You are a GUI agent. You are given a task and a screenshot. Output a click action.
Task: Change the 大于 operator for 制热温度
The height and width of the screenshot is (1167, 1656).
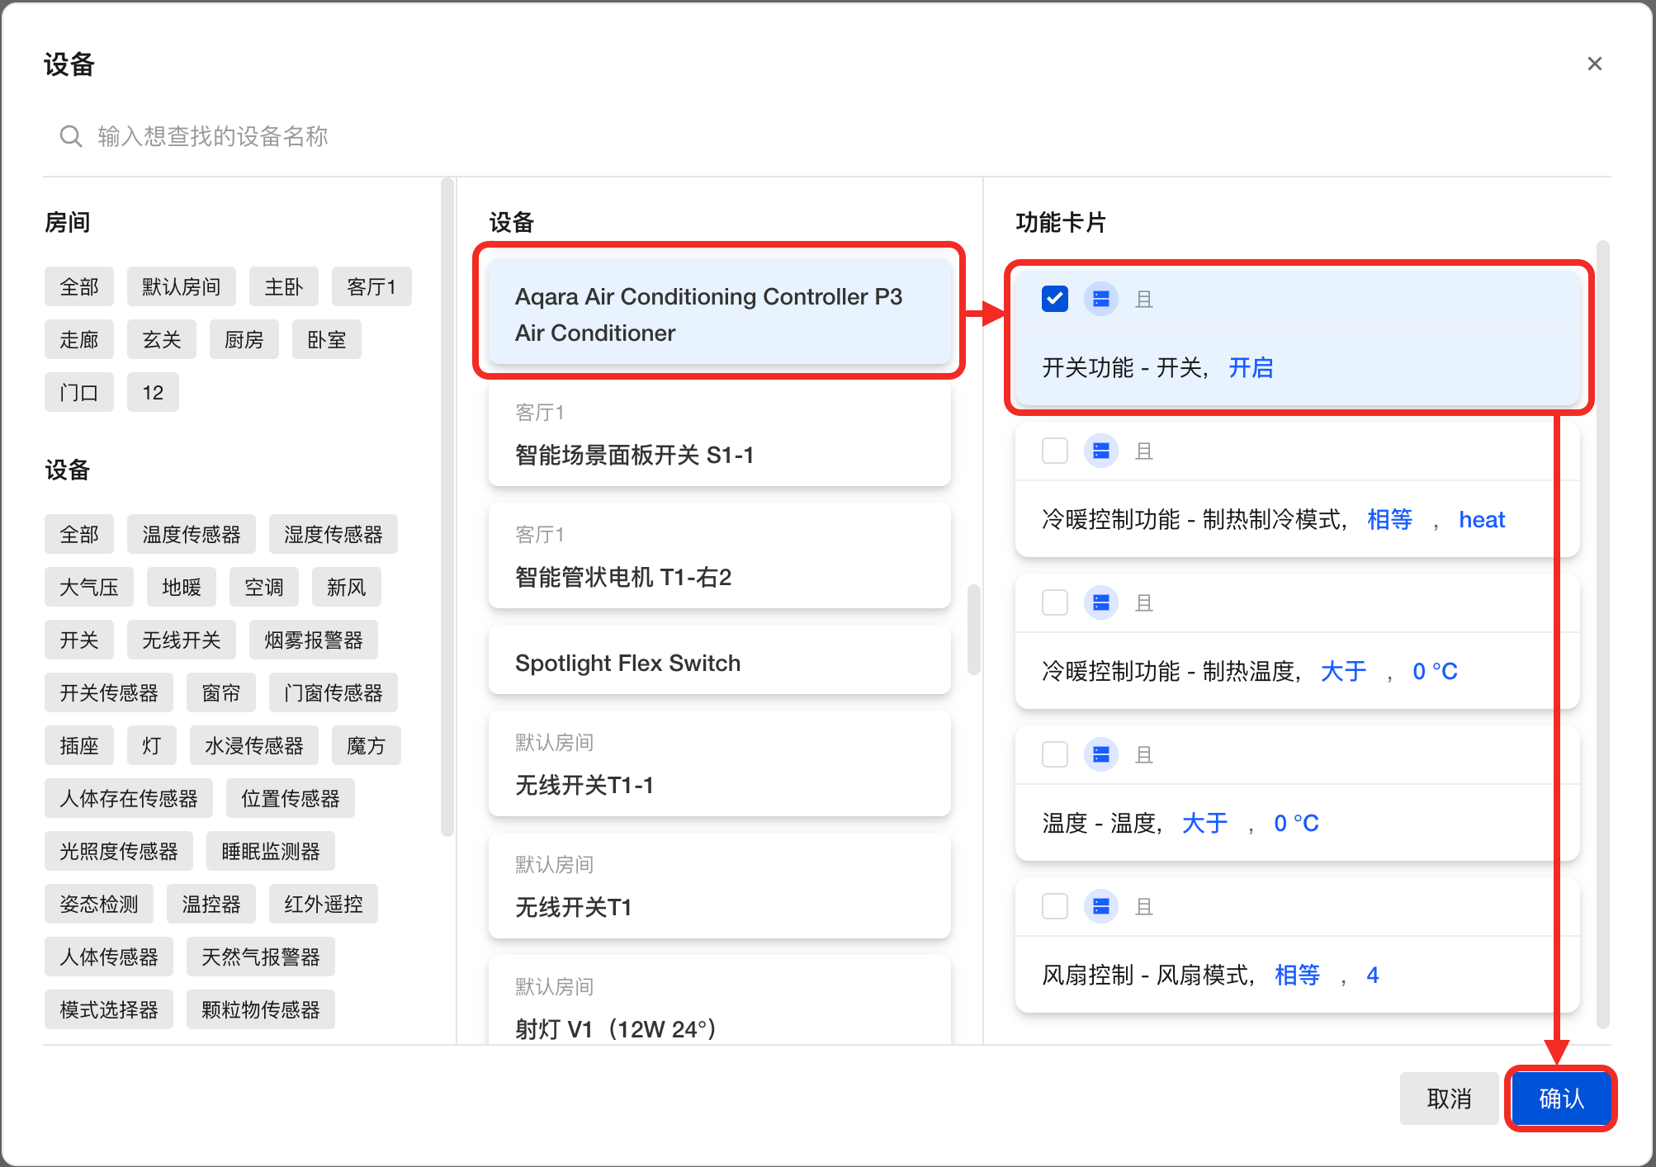pos(1343,672)
